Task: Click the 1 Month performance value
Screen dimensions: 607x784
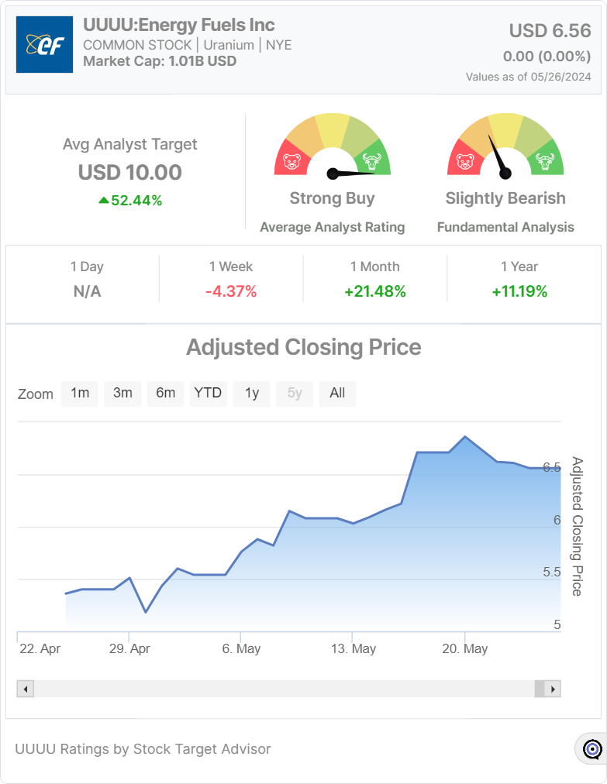Action: tap(375, 292)
